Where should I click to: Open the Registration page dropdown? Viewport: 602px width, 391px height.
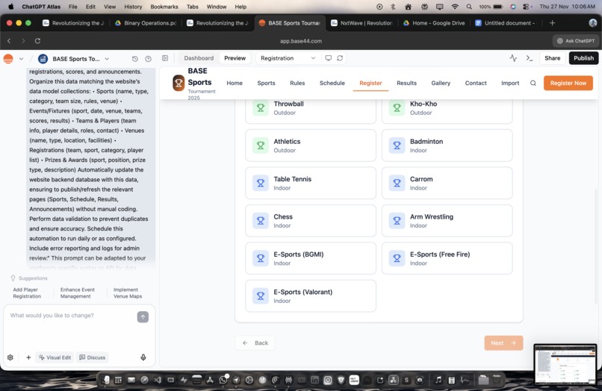pyautogui.click(x=288, y=58)
